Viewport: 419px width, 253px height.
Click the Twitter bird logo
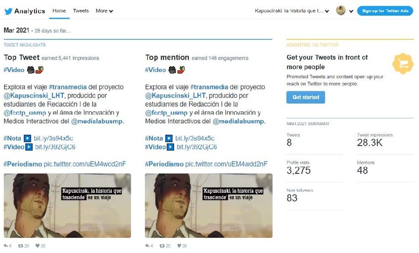(8, 11)
